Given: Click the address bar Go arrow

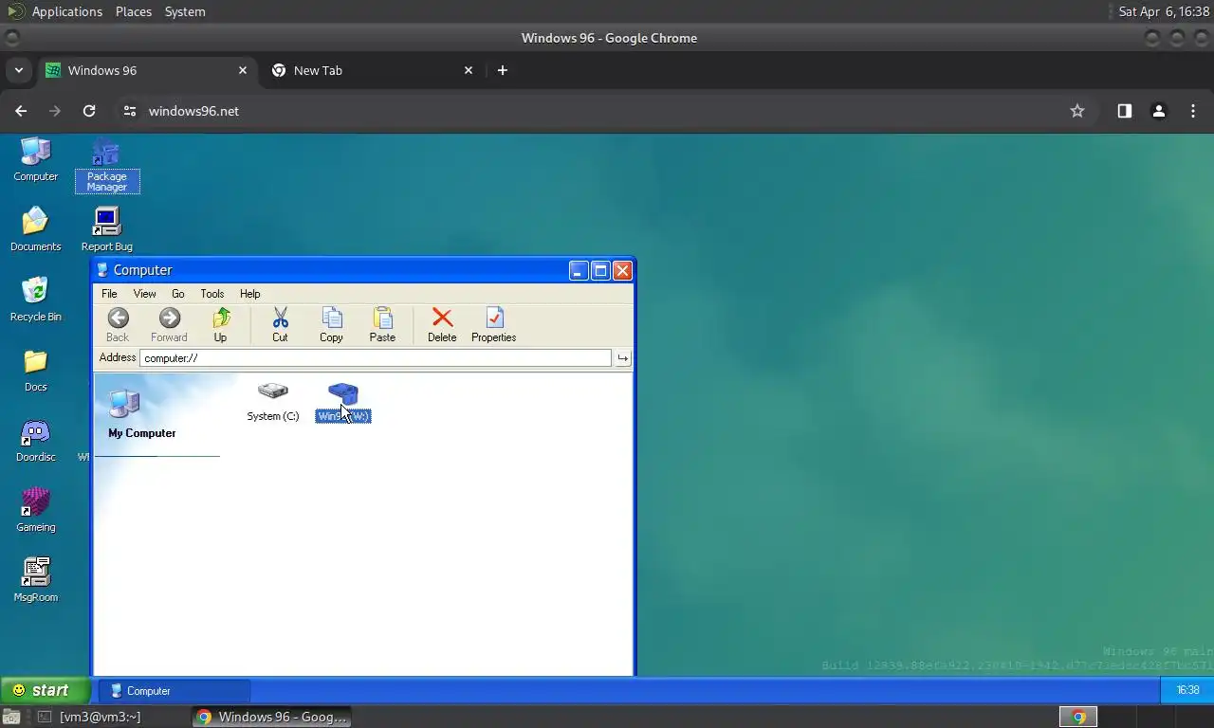Looking at the screenshot, I should coord(622,357).
